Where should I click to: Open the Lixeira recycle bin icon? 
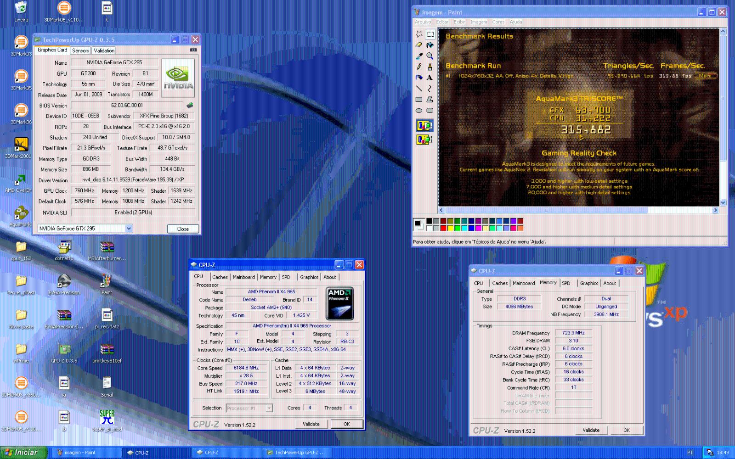(21, 12)
